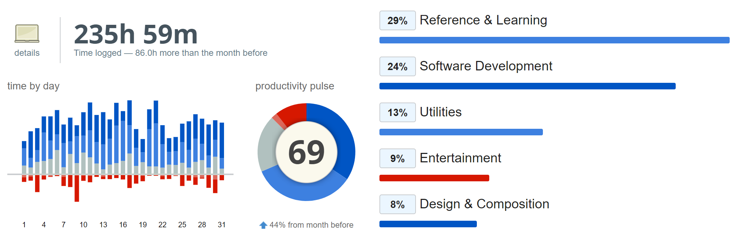
Task: Click the Reference & Learning progress bar
Action: (554, 40)
